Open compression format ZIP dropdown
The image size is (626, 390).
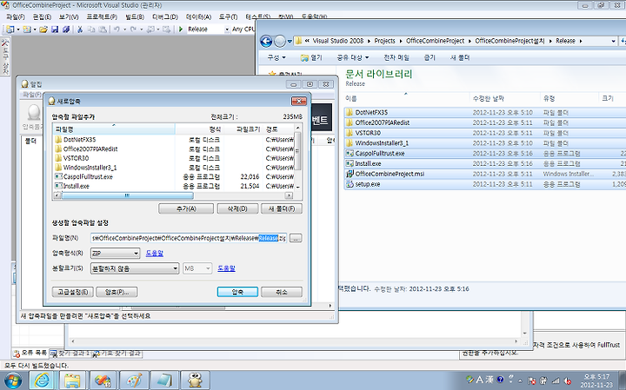(x=116, y=254)
